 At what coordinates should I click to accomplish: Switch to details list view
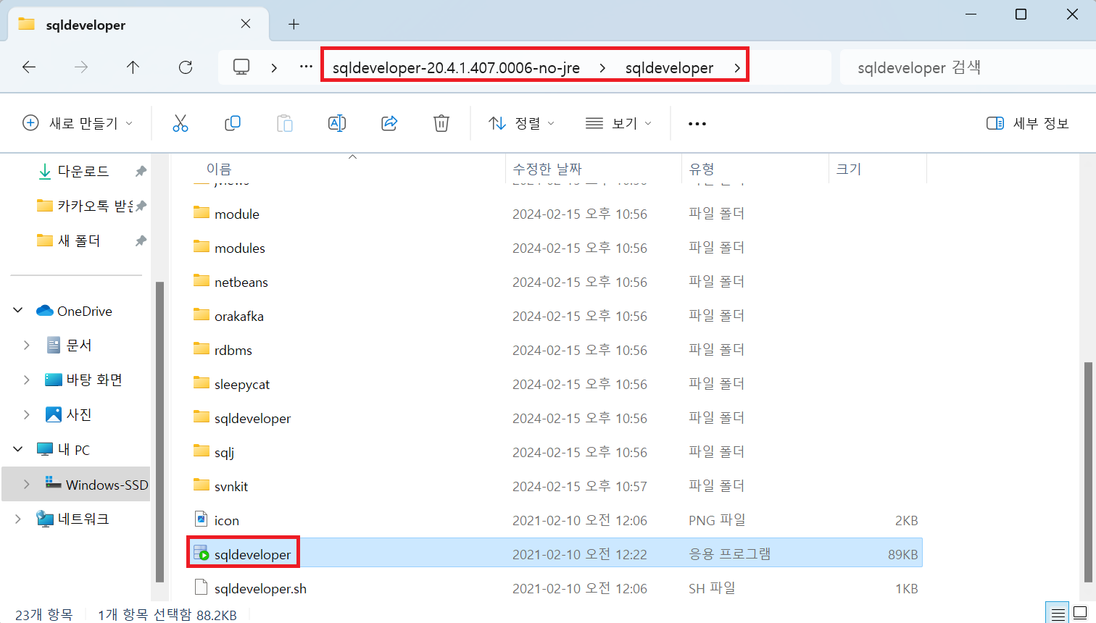(1057, 611)
